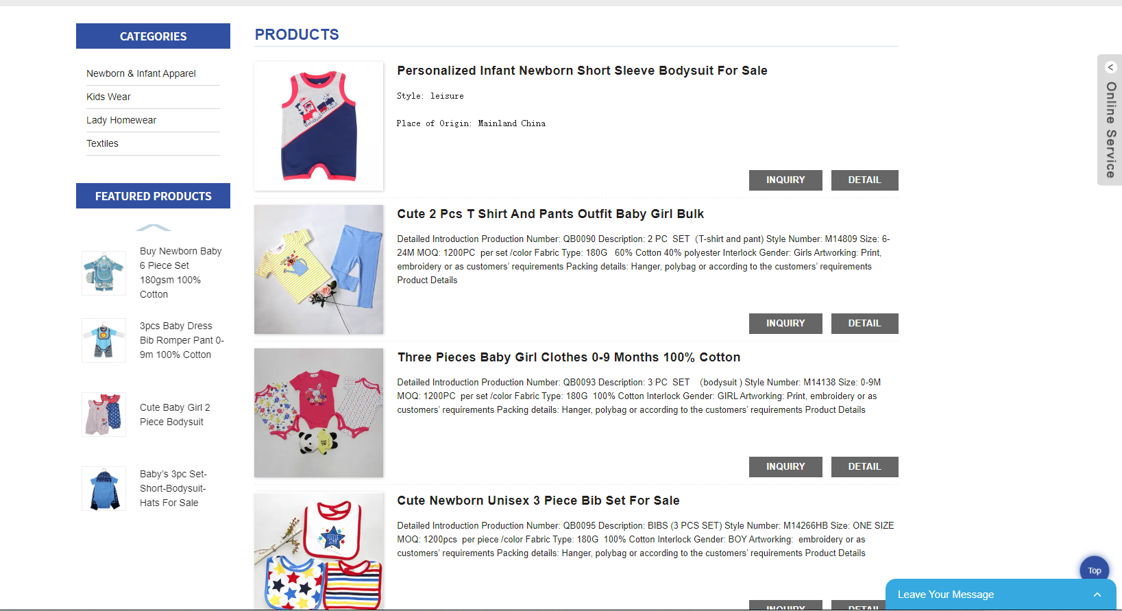This screenshot has width=1122, height=611.
Task: Send Inquiry for Cute 2 Pcs Outfit
Action: click(785, 323)
